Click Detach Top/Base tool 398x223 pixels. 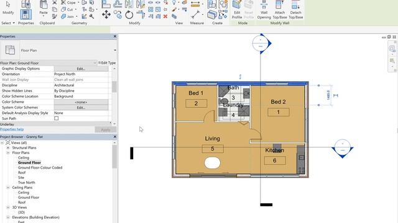[296, 10]
